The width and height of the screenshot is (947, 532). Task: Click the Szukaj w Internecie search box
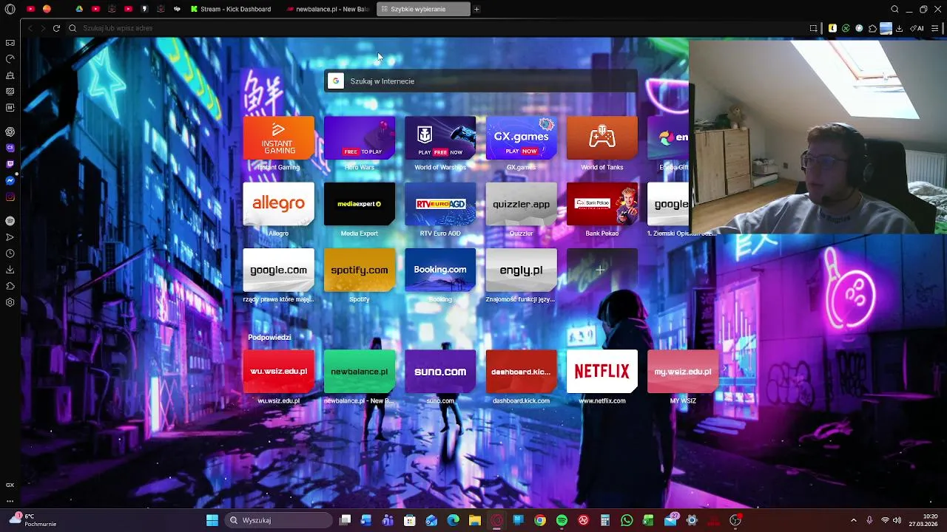point(481,81)
